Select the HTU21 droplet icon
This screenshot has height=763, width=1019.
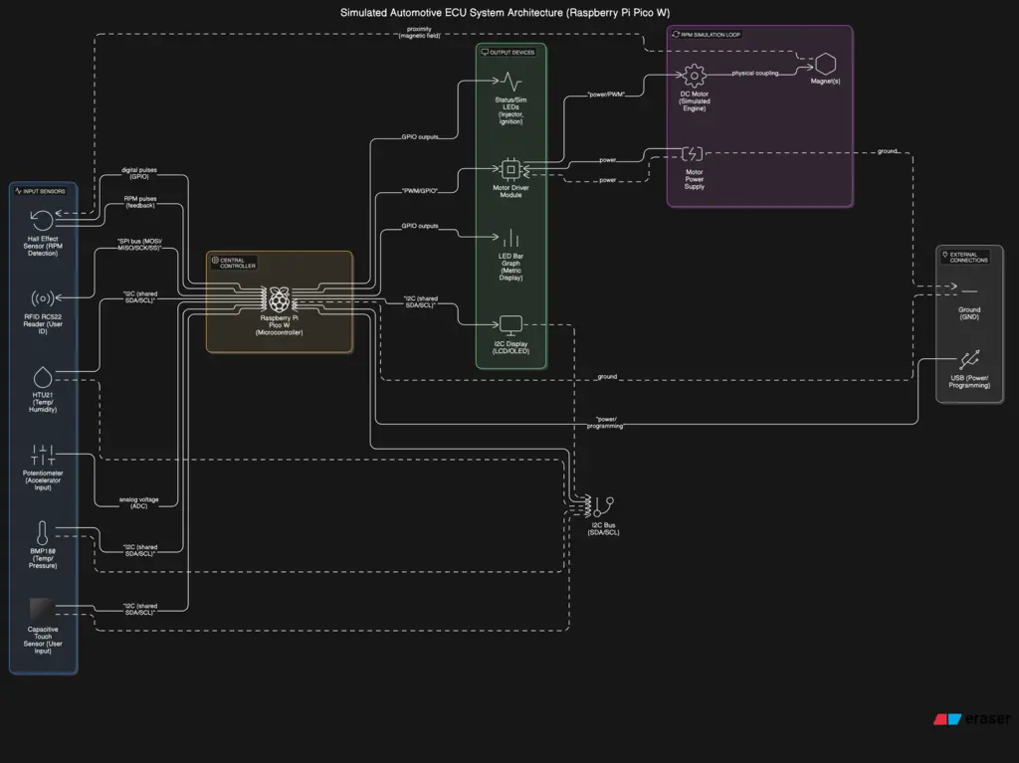click(42, 377)
